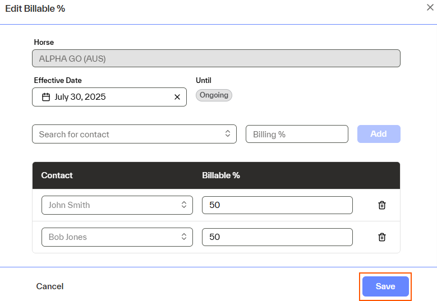Cancel editing billable percentages
Image resolution: width=437 pixels, height=301 pixels.
pyautogui.click(x=50, y=286)
